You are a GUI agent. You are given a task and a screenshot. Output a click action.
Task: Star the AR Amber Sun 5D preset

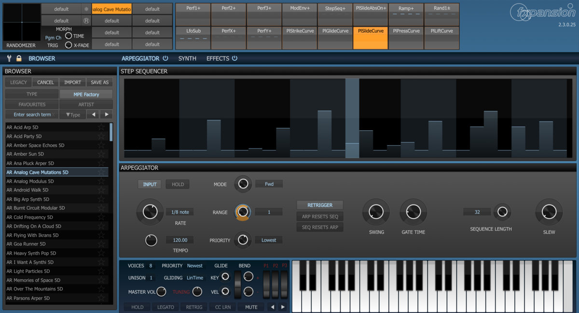point(101,154)
